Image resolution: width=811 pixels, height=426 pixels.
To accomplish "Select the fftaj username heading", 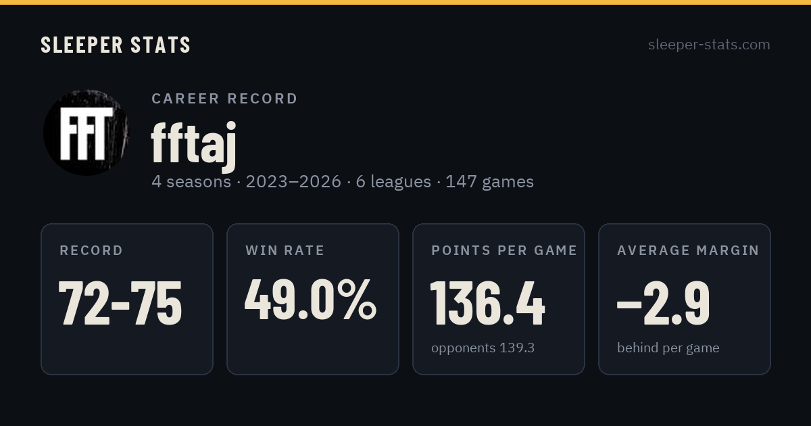I will [193, 144].
